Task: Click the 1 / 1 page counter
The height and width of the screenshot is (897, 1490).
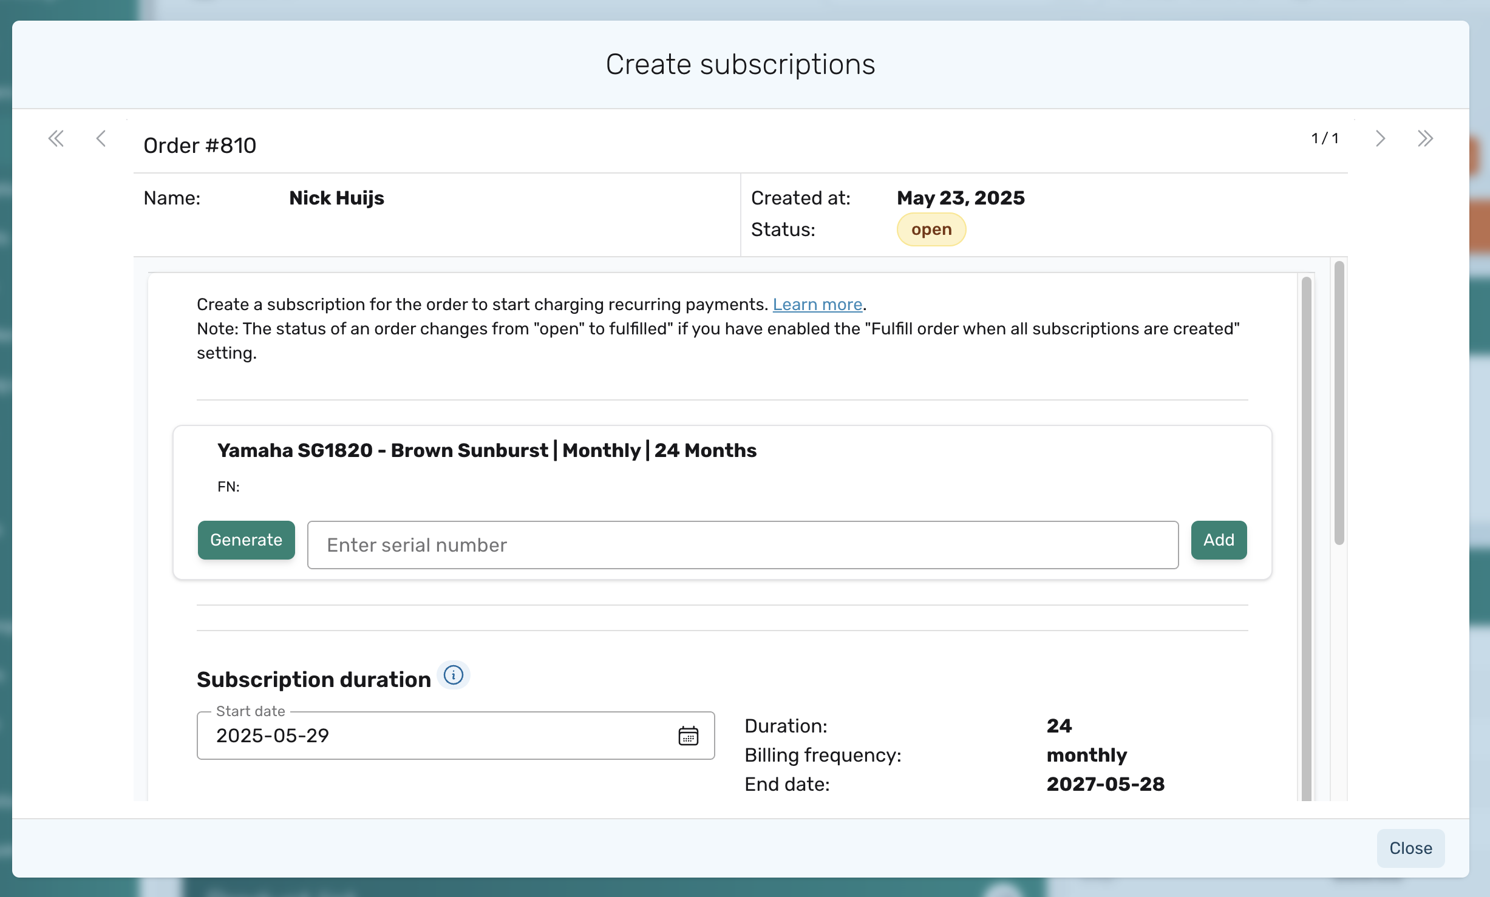Action: 1325,138
